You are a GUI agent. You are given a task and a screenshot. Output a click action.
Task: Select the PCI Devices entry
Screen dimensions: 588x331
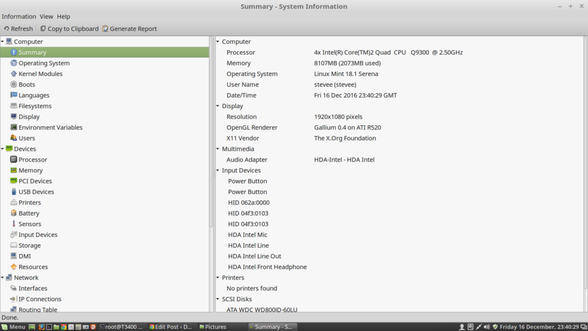35,181
